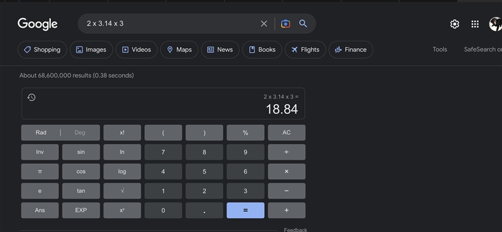Click the EXP exponent key
This screenshot has width=502, height=232.
click(x=81, y=210)
